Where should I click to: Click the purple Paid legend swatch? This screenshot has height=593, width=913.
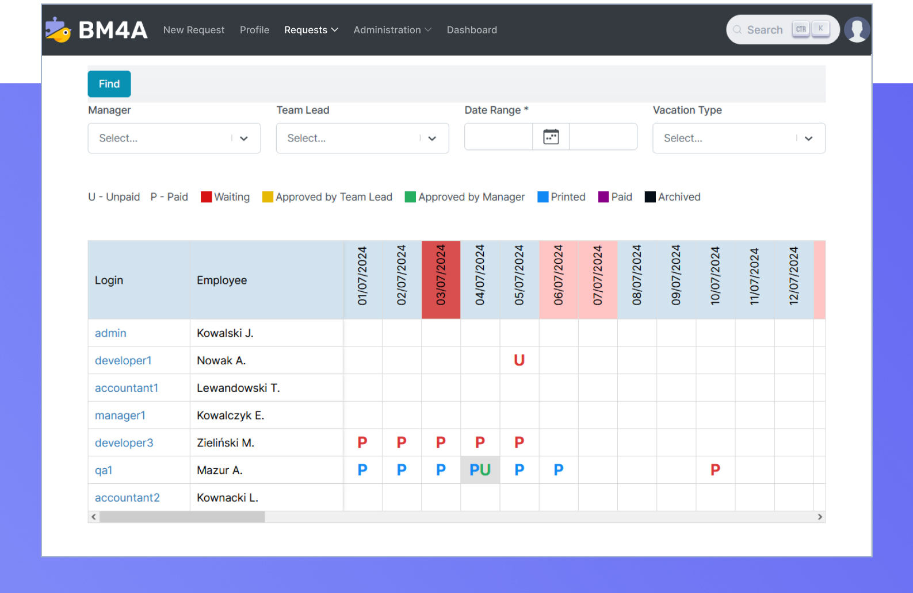tap(603, 197)
